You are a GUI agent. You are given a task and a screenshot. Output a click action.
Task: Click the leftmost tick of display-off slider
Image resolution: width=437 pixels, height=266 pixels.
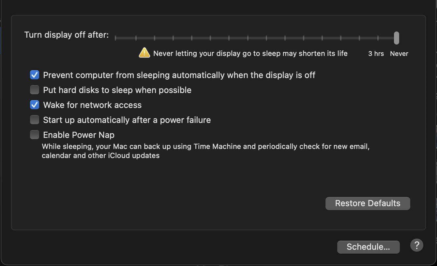pyautogui.click(x=115, y=38)
